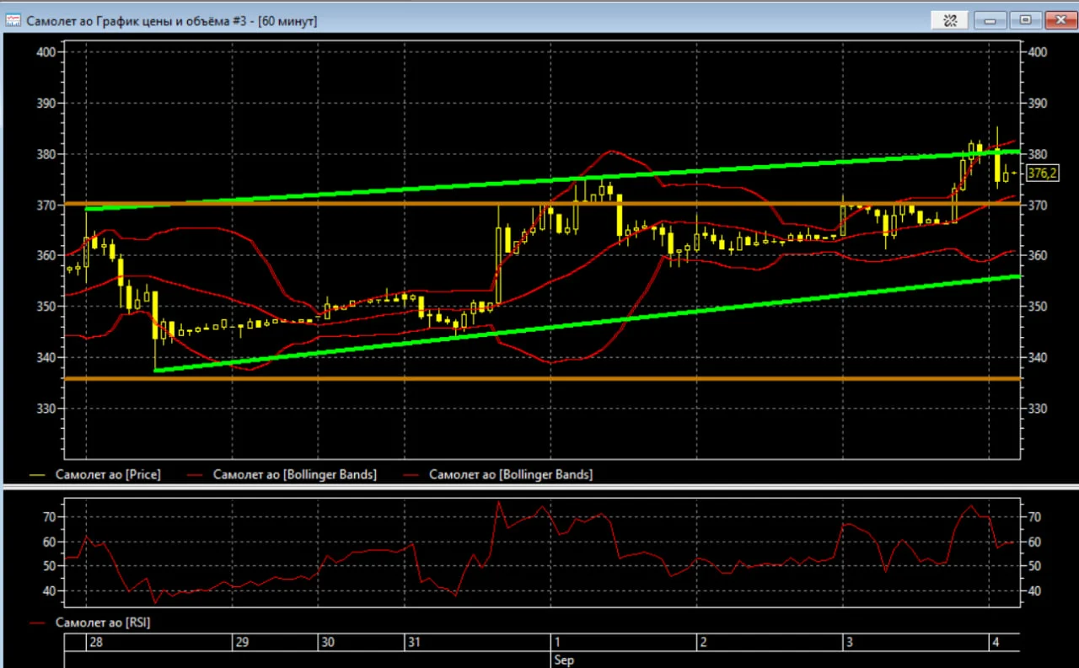Click 350 on the left price axis

pyautogui.click(x=46, y=307)
